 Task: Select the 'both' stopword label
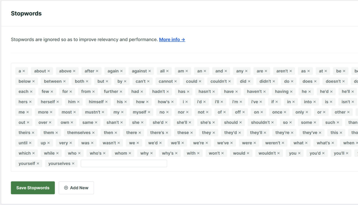(80, 81)
